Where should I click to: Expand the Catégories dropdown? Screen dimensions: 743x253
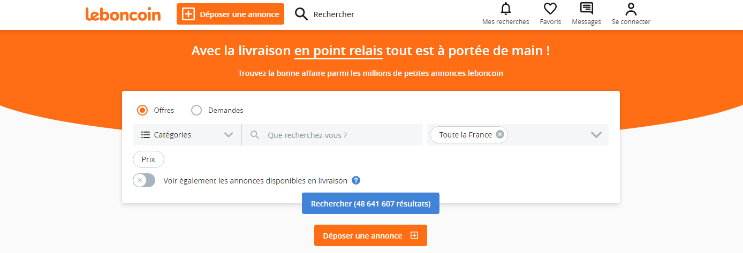[x=187, y=135]
